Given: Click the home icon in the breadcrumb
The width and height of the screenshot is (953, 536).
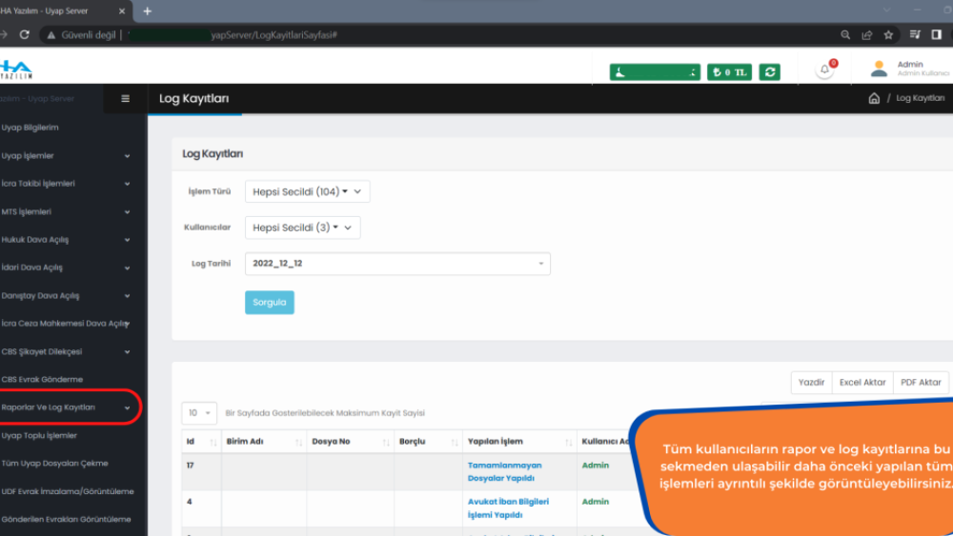Looking at the screenshot, I should [874, 99].
